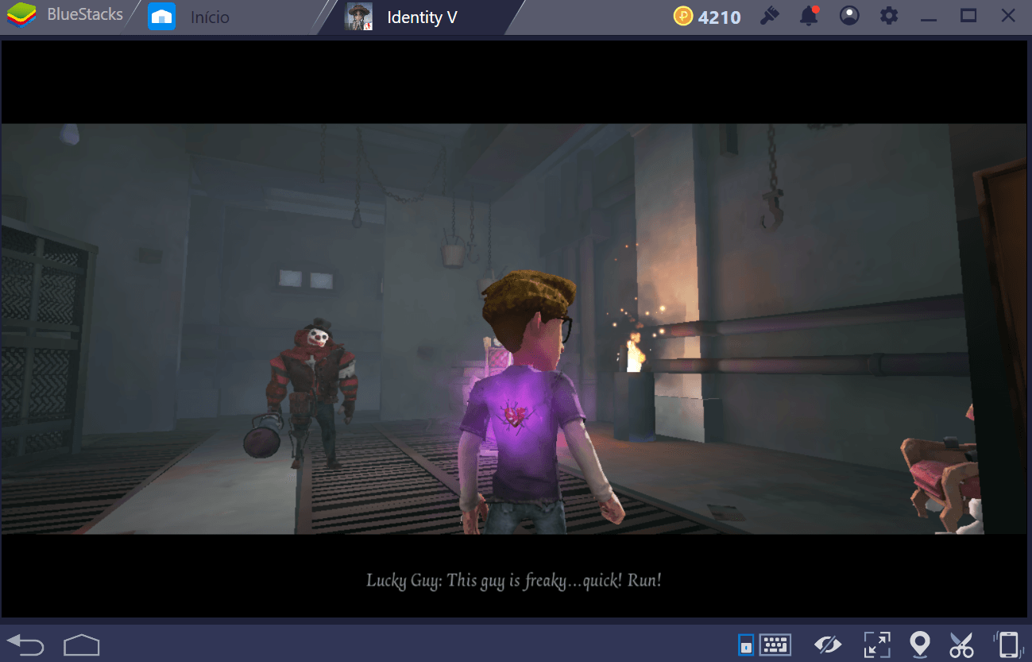1032x662 pixels.
Task: Tap the Lucky Guy dialogue subtitle
Action: point(514,580)
